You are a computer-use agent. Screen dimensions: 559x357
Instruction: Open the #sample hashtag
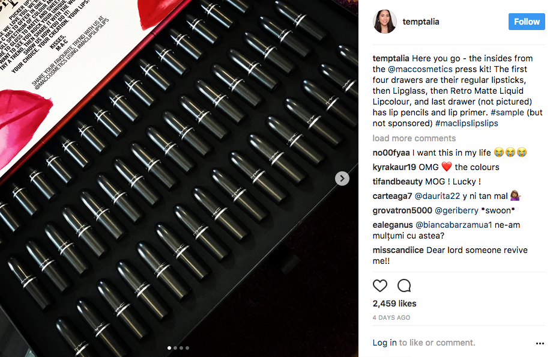point(507,112)
